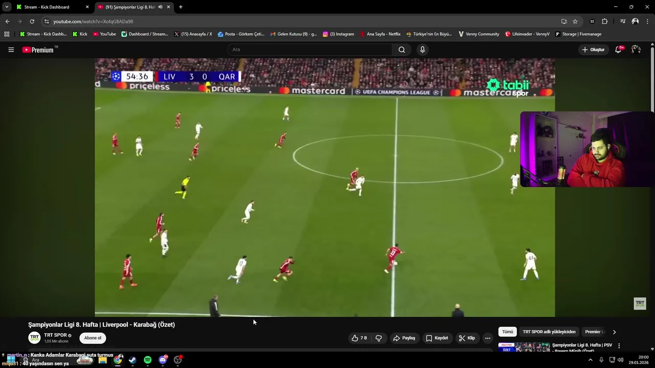Open the Venny Community bookmark
The image size is (655, 368).
478,34
